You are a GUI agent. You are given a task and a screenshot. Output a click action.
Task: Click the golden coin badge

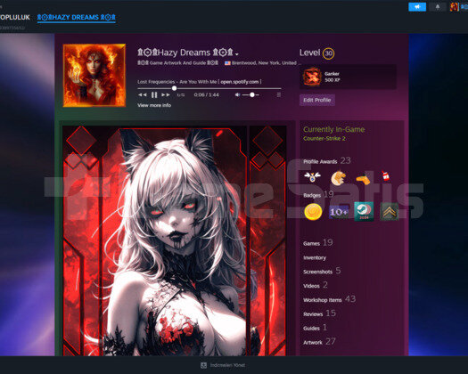[x=313, y=211]
